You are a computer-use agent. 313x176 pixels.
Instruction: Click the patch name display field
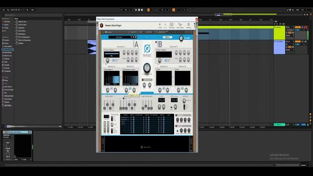[x=119, y=37]
